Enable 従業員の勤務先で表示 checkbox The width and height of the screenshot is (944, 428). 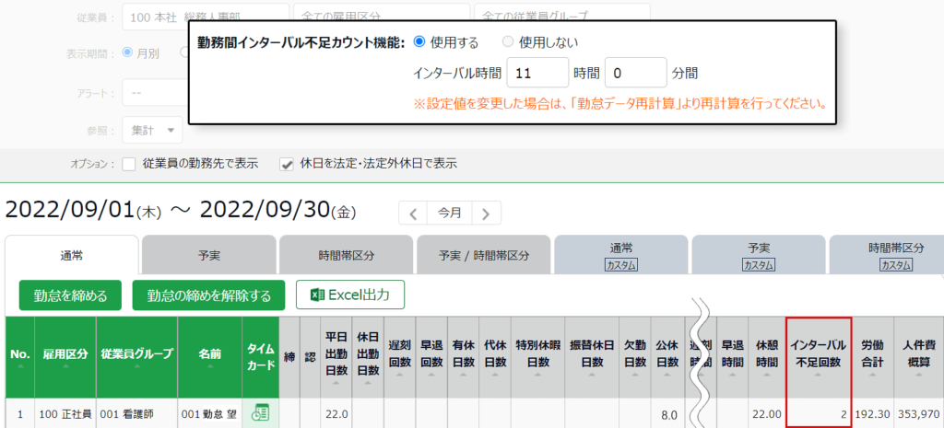(x=130, y=164)
